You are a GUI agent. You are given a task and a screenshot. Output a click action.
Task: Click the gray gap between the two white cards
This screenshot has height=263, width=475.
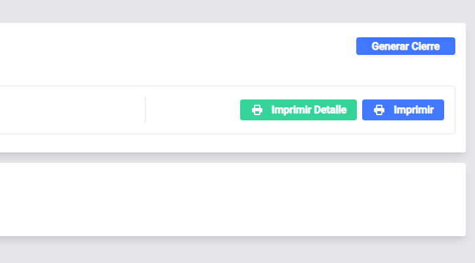(x=230, y=158)
